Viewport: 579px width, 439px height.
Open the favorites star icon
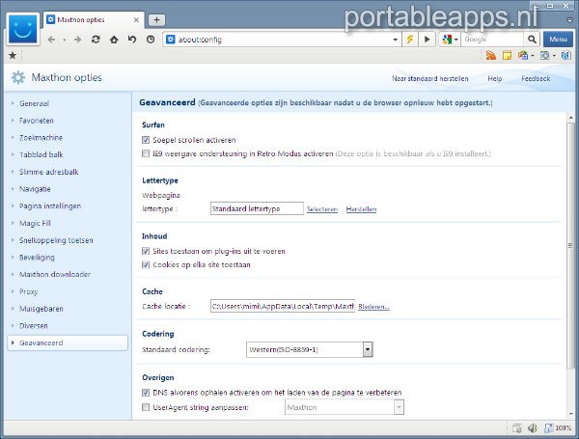tap(13, 55)
